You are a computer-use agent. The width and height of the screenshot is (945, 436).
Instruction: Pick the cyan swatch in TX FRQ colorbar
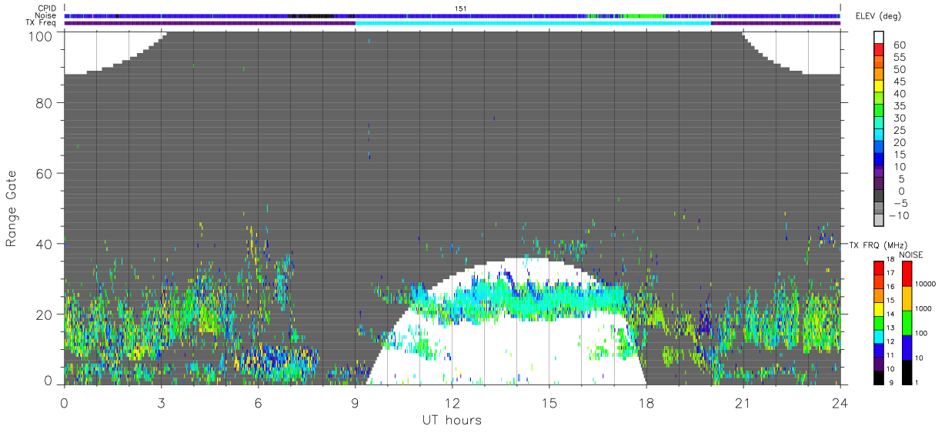click(x=878, y=336)
